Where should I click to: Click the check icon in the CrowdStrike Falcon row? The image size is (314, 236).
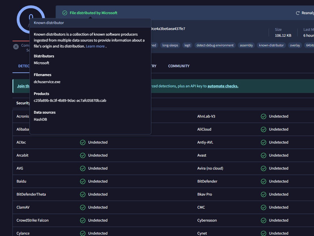click(83, 220)
